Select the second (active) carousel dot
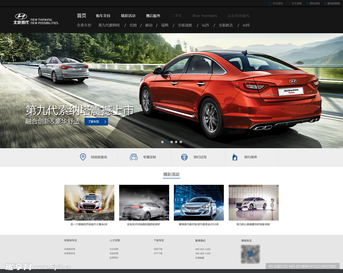This screenshot has width=343, height=273. [x=167, y=142]
